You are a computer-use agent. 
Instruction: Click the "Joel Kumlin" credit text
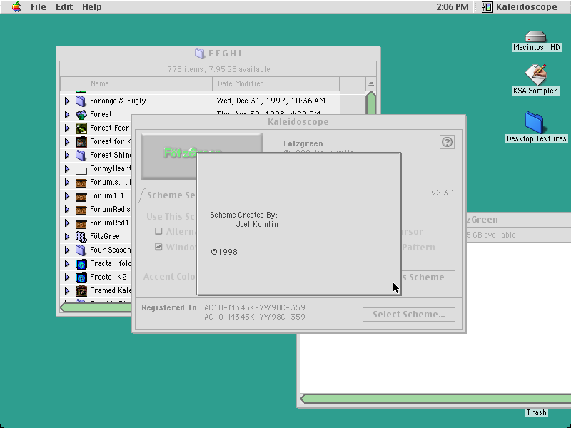tap(257, 224)
